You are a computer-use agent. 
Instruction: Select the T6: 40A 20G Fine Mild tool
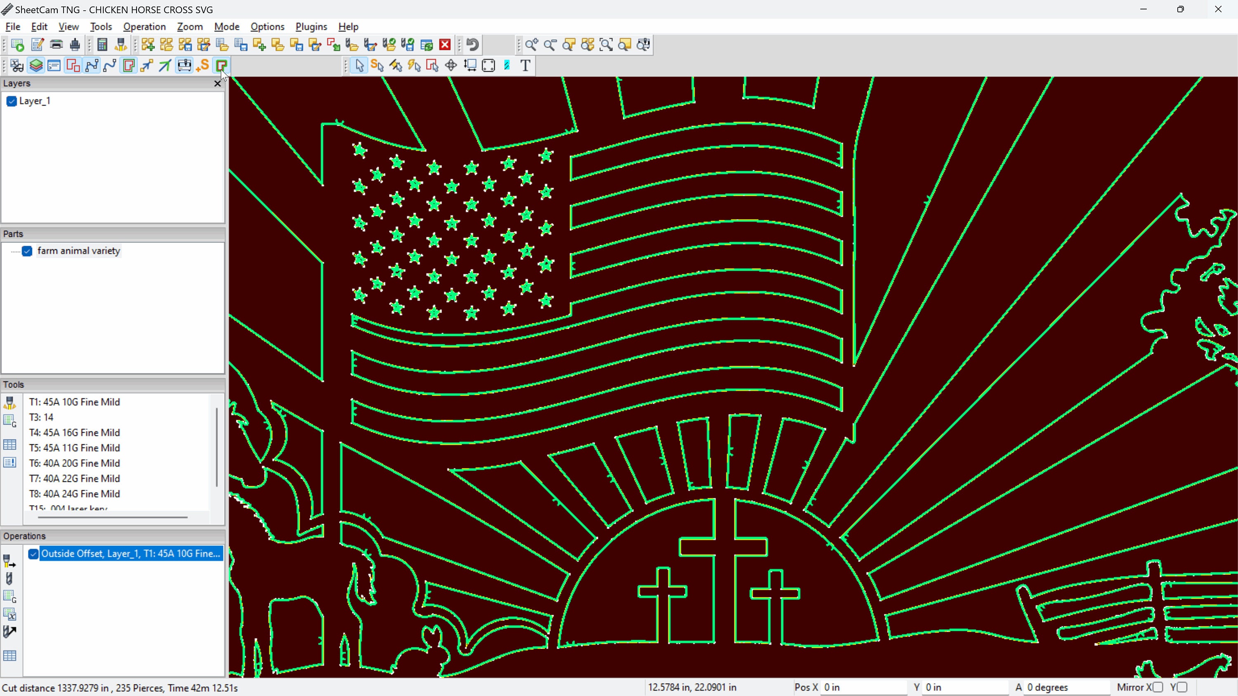(74, 463)
